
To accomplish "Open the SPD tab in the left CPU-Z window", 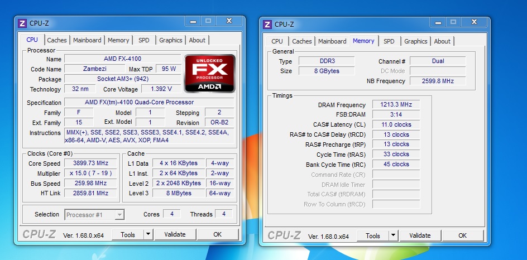I will pyautogui.click(x=144, y=40).
